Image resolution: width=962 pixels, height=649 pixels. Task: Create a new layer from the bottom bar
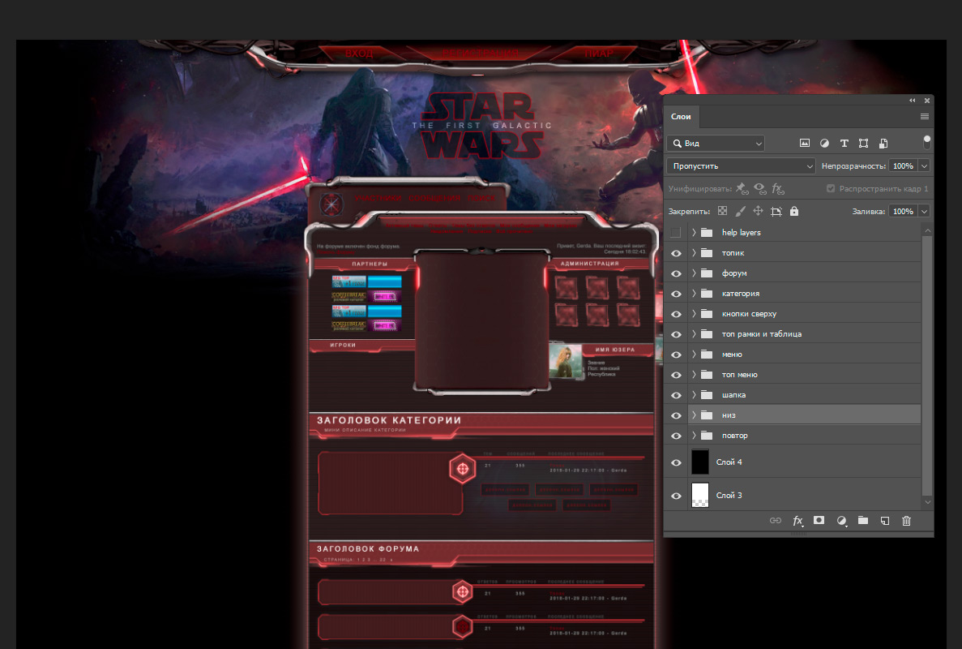click(885, 521)
